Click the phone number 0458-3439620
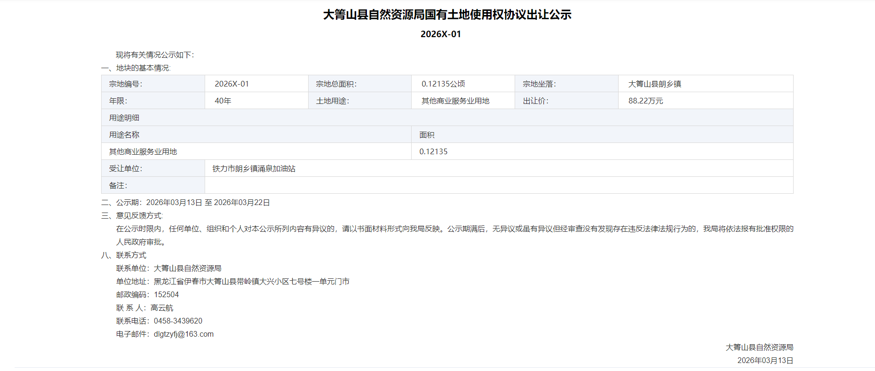 [x=178, y=321]
